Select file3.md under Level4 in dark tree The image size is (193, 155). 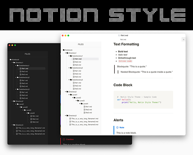coord(34,122)
